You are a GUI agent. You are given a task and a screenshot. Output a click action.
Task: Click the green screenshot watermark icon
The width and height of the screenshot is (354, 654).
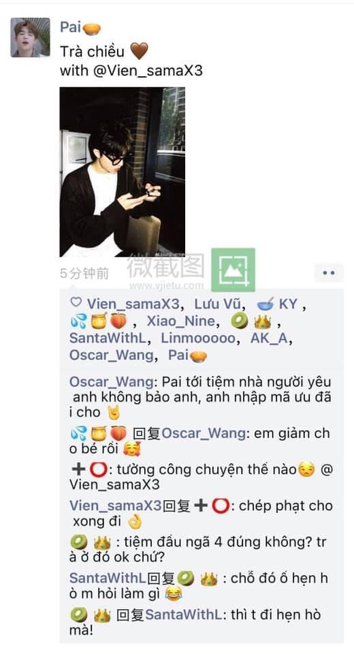233,270
